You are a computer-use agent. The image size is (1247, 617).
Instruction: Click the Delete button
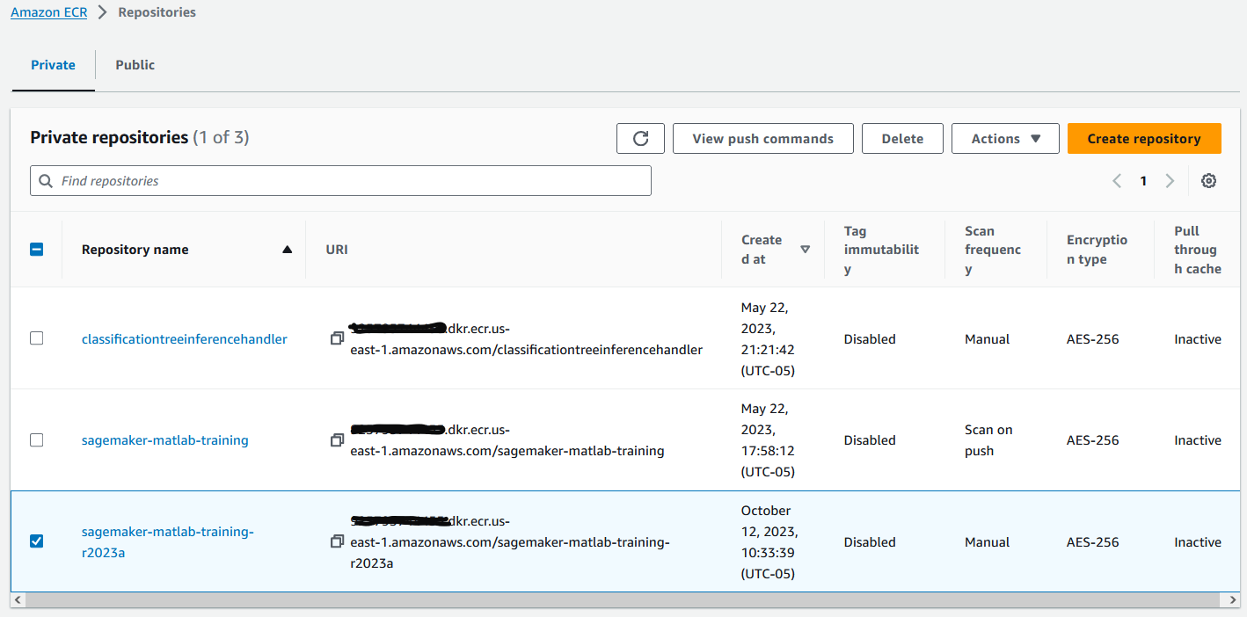902,139
